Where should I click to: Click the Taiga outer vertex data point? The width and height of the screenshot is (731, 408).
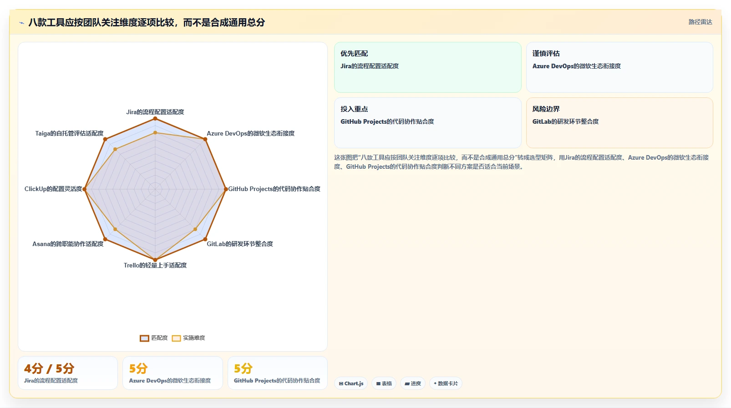click(105, 139)
